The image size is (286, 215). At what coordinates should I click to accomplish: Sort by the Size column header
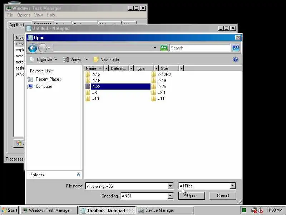pyautogui.click(x=169, y=68)
